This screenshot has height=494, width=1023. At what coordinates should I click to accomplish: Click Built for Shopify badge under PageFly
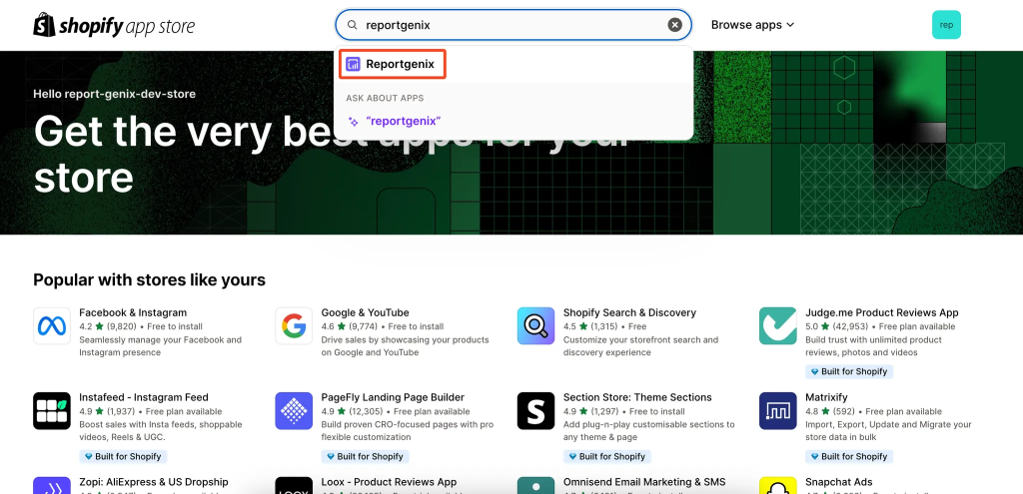click(365, 456)
